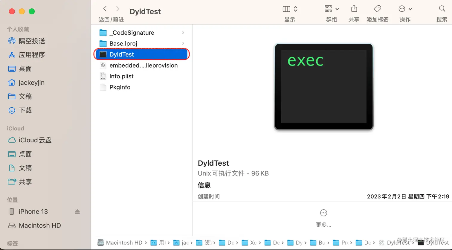This screenshot has width=452, height=250.
Task: Open the 操作 action menu
Action: [405, 9]
